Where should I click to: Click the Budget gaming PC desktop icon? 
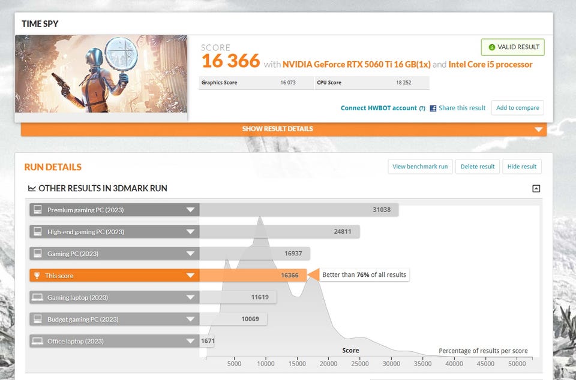[x=37, y=319]
